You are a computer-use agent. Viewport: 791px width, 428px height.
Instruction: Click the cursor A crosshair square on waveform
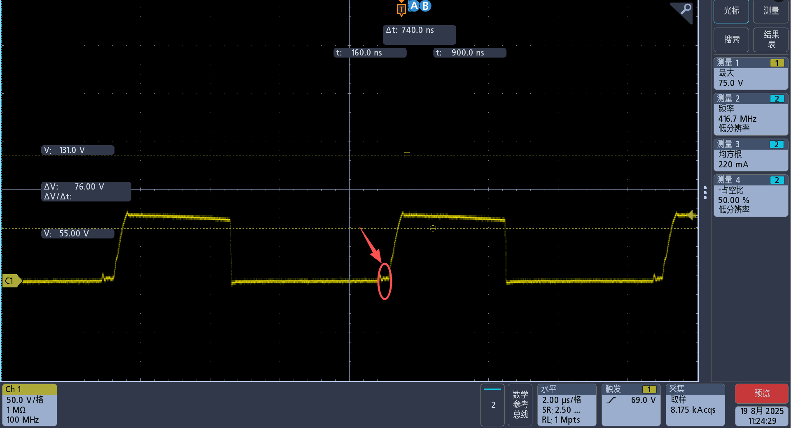click(x=407, y=155)
